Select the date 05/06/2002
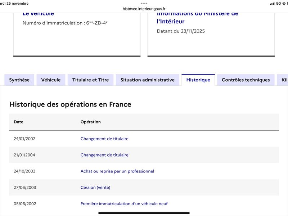Screen dimensions: 288x216 tap(25, 204)
